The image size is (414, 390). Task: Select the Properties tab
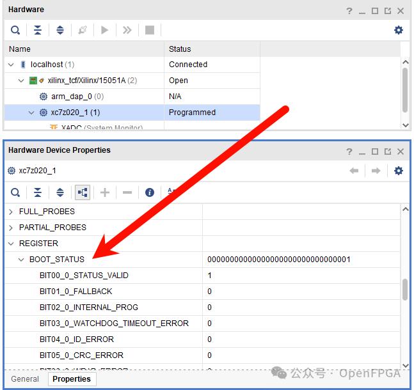coord(71,379)
